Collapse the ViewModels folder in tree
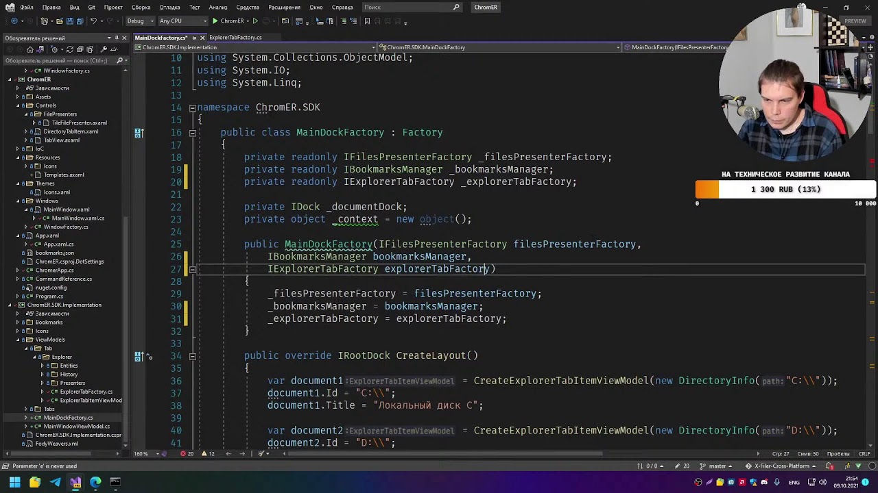Viewport: 878px width, 493px height. coord(19,340)
